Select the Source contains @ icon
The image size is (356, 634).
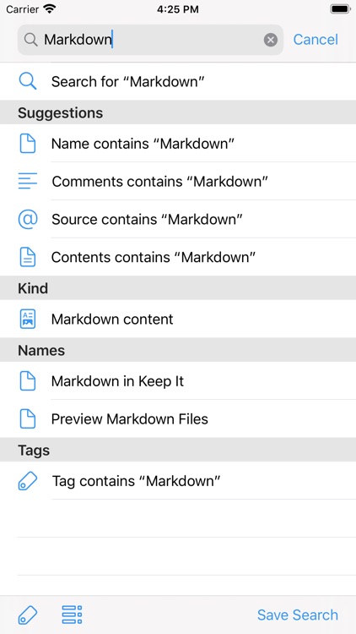tap(28, 219)
